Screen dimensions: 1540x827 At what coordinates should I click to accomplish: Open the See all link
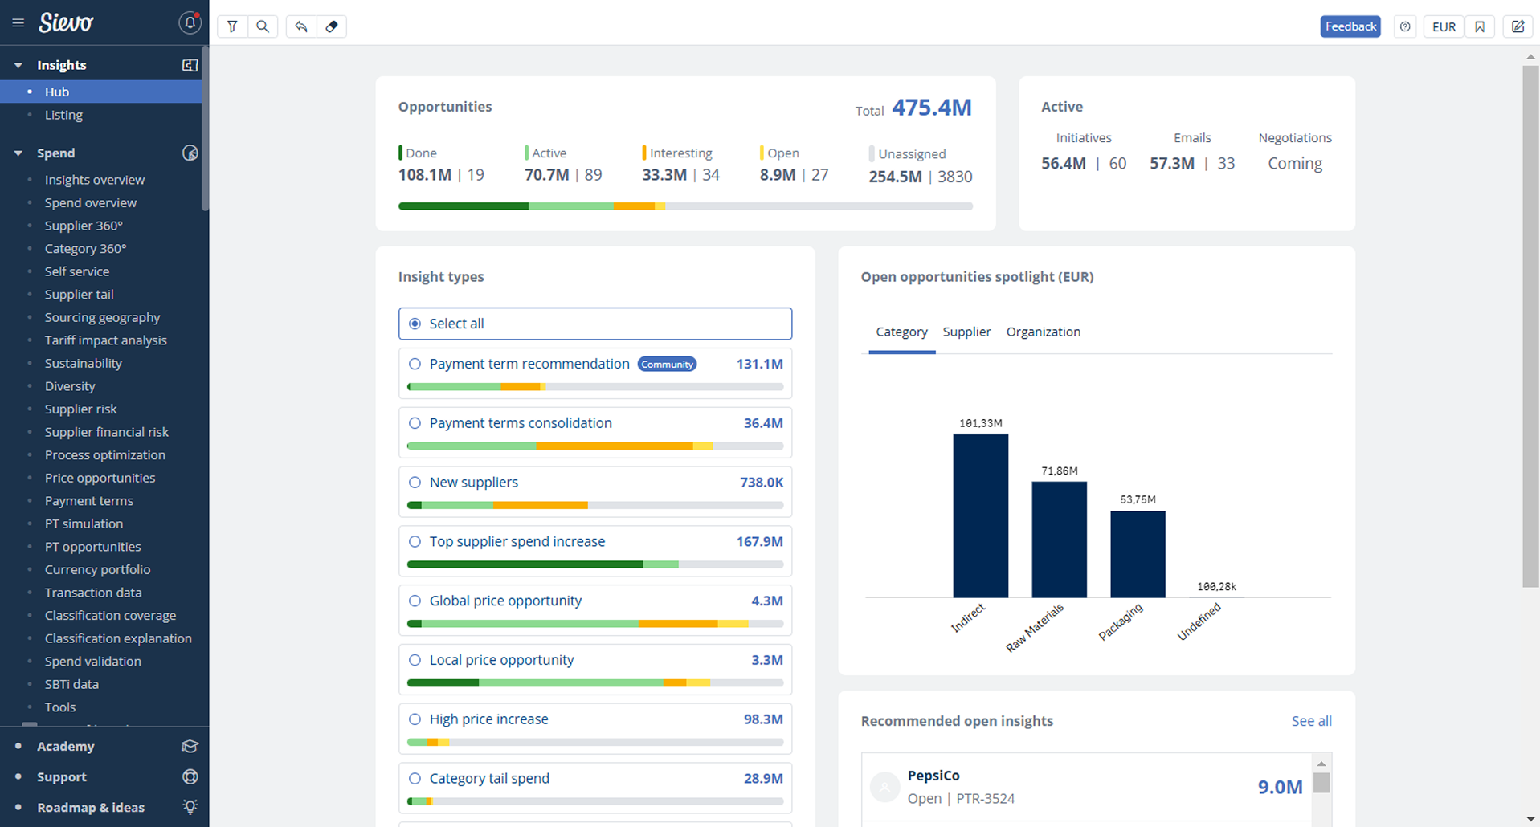tap(1311, 721)
